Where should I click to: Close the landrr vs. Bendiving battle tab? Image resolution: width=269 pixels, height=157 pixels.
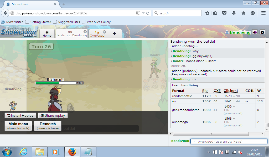pyautogui.click(x=85, y=32)
